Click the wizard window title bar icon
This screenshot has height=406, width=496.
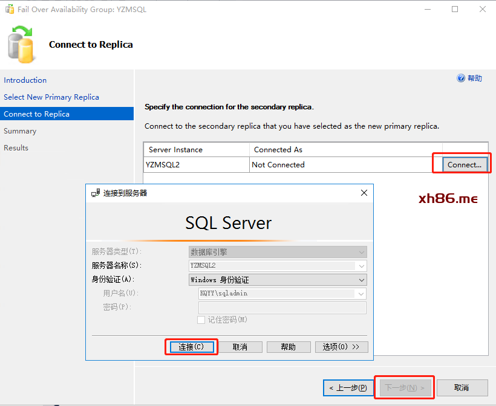pyautogui.click(x=10, y=10)
